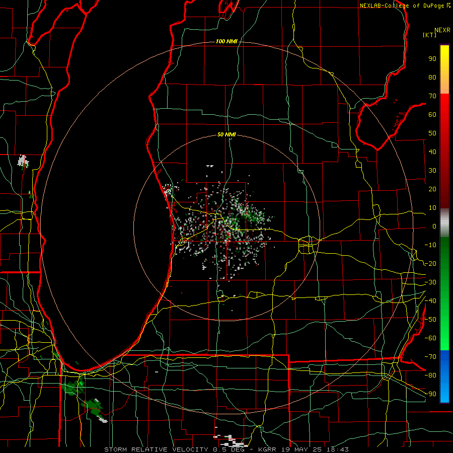The height and width of the screenshot is (453, 453).
Task: Pick the gray zero-velocity segment of the color bar
Action: pyautogui.click(x=444, y=222)
